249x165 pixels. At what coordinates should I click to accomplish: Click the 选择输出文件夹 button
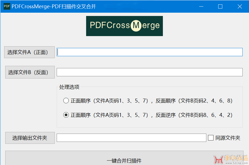(x=30, y=138)
